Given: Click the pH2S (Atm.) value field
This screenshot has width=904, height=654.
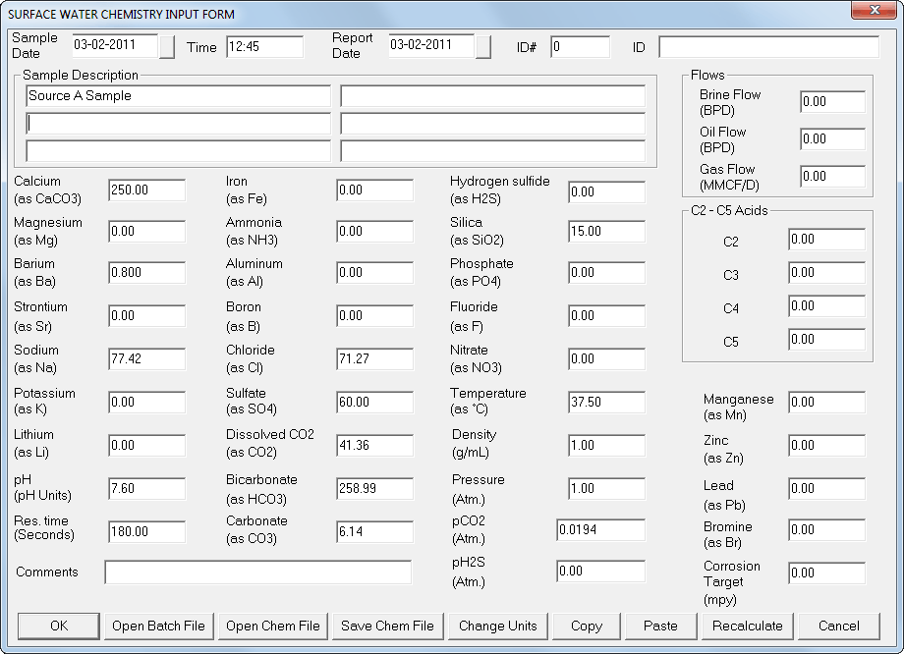Looking at the screenshot, I should (600, 572).
